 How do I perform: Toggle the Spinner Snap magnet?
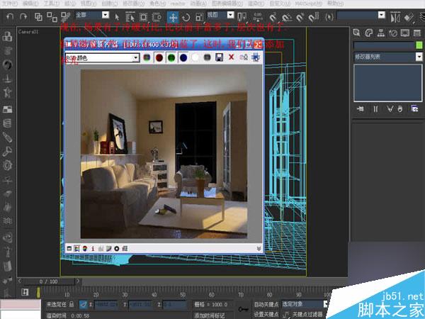click(313, 18)
